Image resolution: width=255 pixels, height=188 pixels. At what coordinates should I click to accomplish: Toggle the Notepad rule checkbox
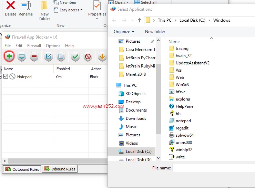coord(6,76)
